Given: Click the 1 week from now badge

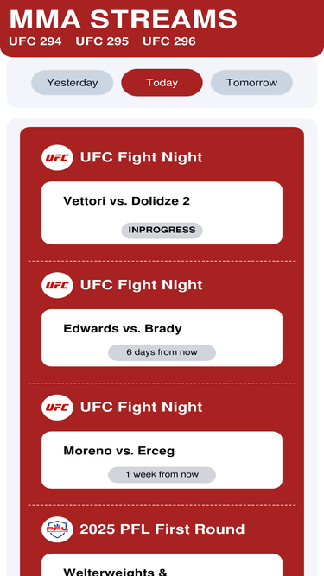Looking at the screenshot, I should point(162,475).
